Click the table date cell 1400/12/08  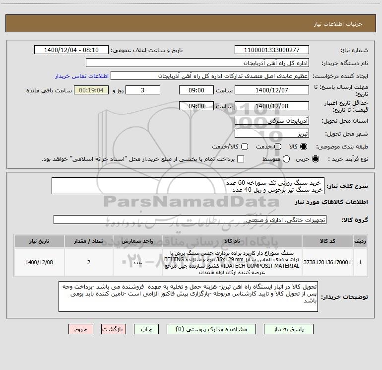tap(39, 262)
